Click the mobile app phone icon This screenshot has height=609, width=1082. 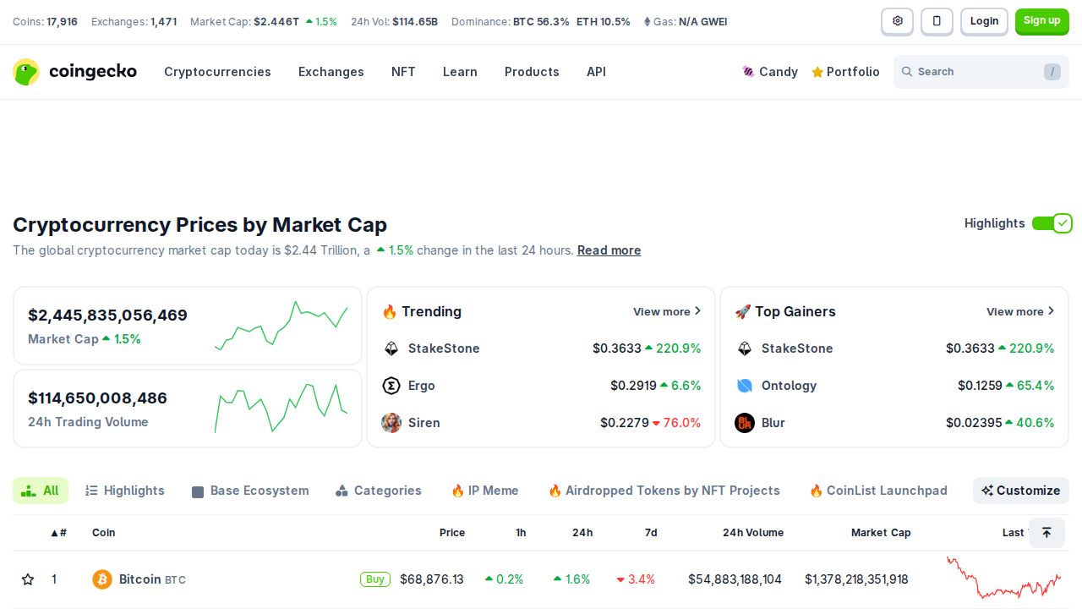(937, 21)
